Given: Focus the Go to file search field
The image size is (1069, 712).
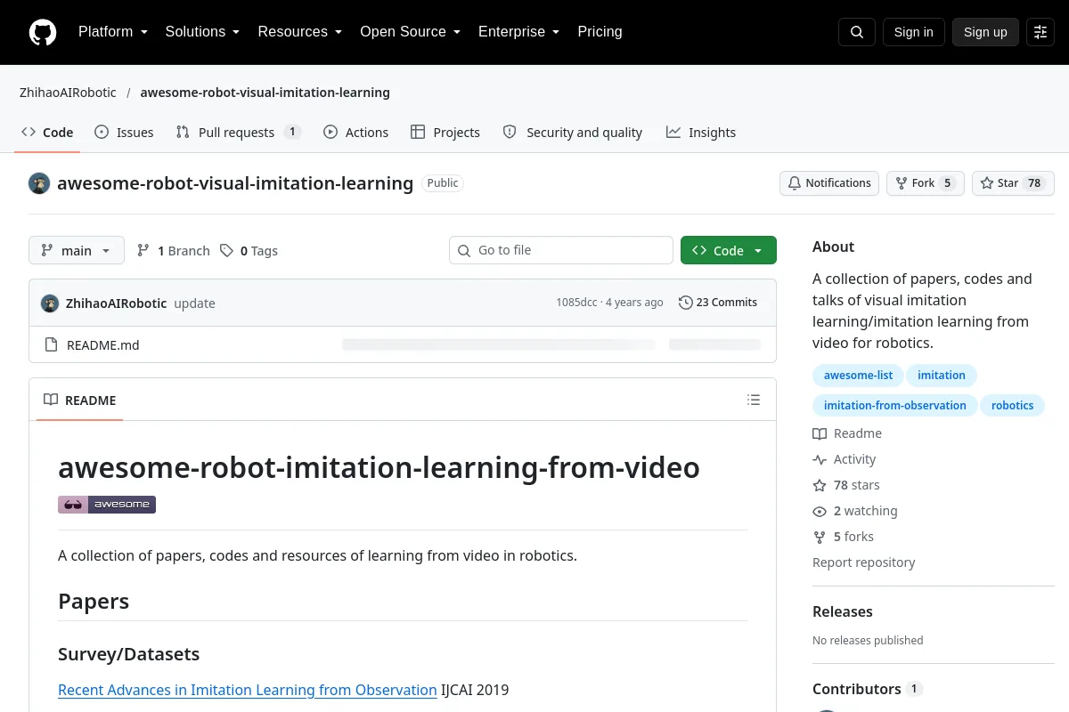Looking at the screenshot, I should (561, 250).
